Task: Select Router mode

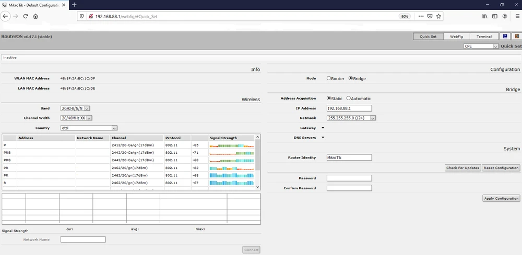Action: (329, 78)
